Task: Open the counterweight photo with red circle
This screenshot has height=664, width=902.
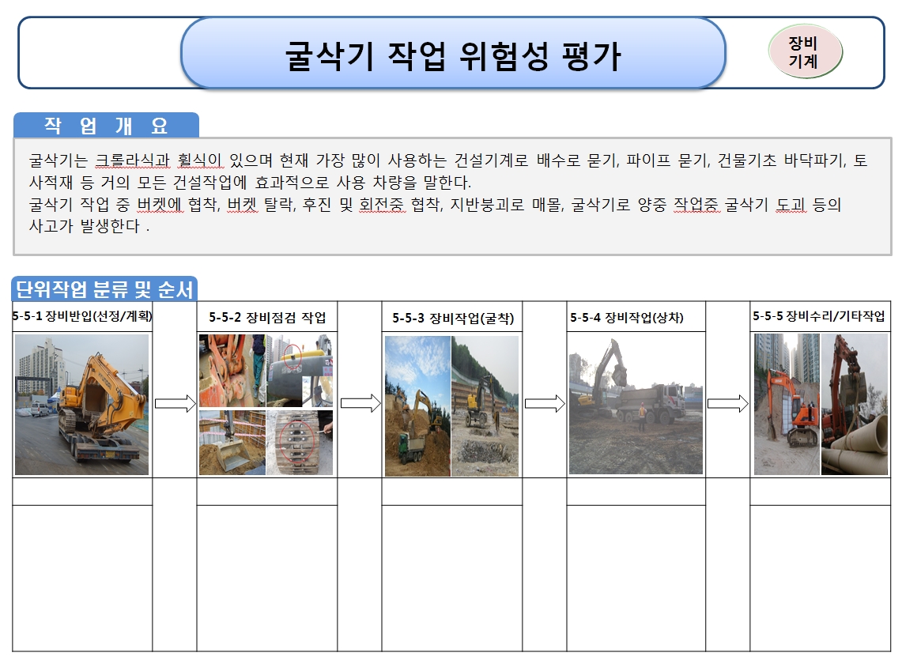Action: 300,371
